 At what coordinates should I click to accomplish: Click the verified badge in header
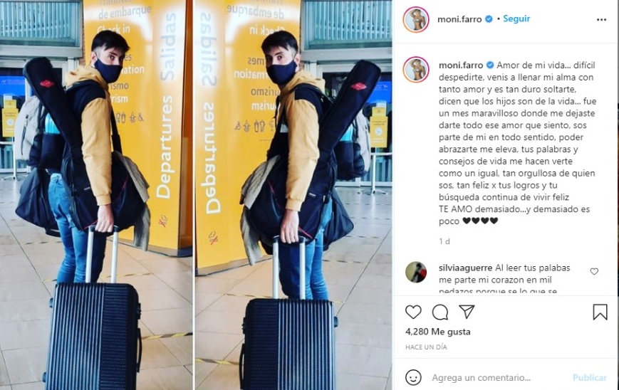click(489, 19)
